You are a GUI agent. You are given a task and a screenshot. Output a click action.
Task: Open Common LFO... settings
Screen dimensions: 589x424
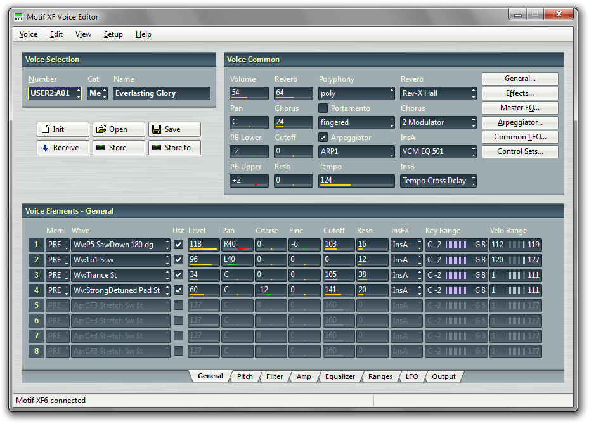520,137
